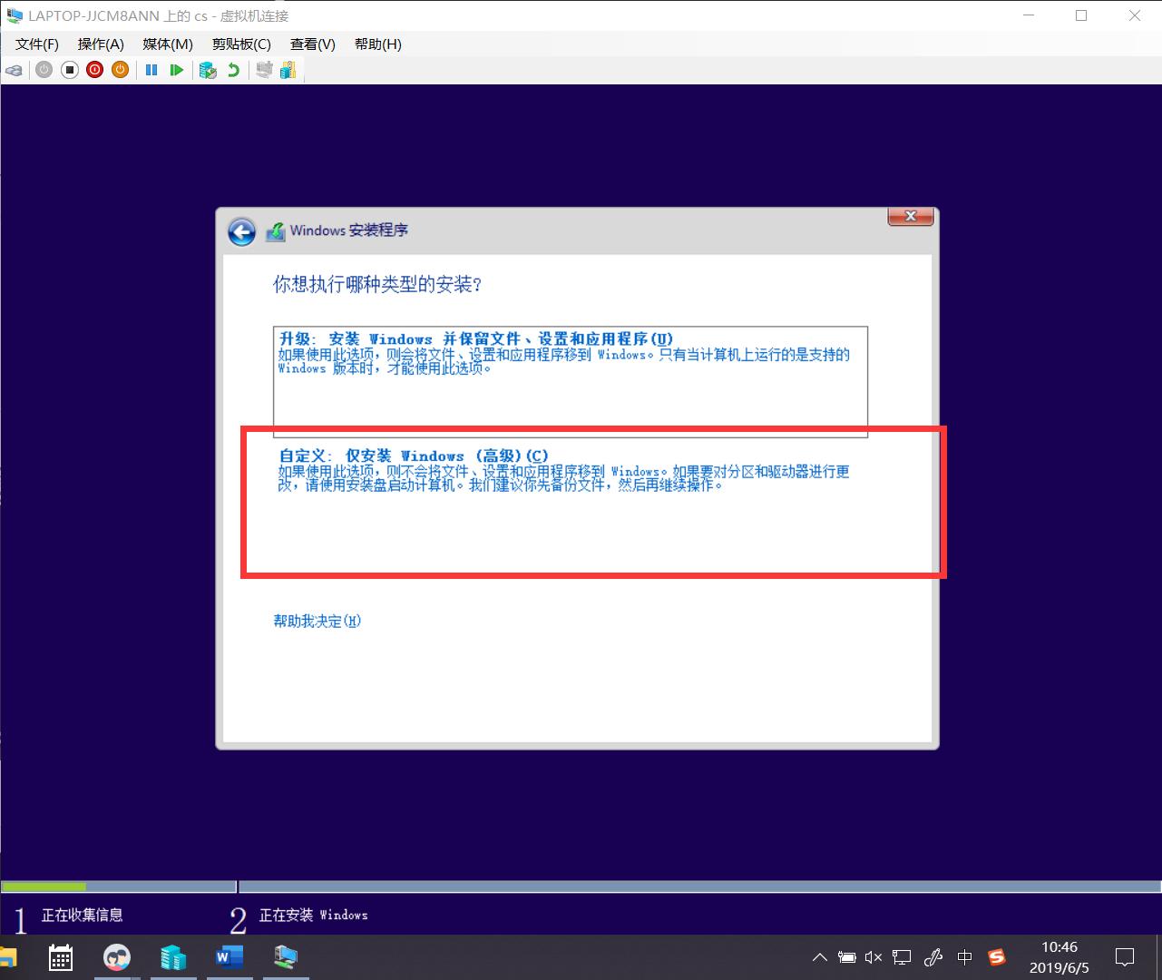Image resolution: width=1162 pixels, height=980 pixels.
Task: Click the heading 你想执行哪种类型的安装?
Action: pos(377,284)
